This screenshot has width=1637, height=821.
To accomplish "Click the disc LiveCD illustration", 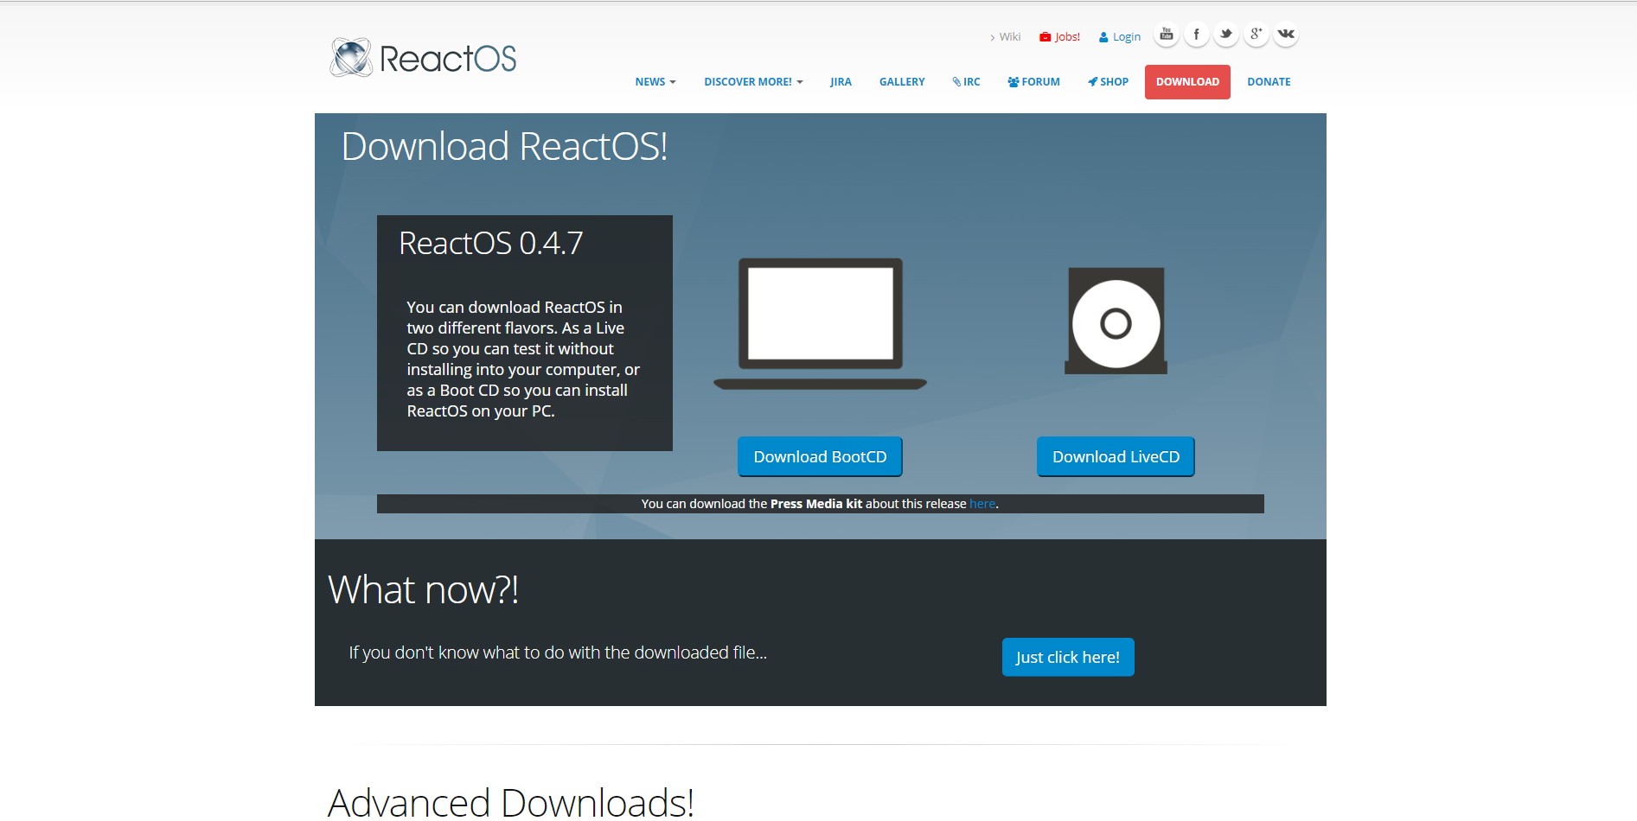I will click(1116, 321).
